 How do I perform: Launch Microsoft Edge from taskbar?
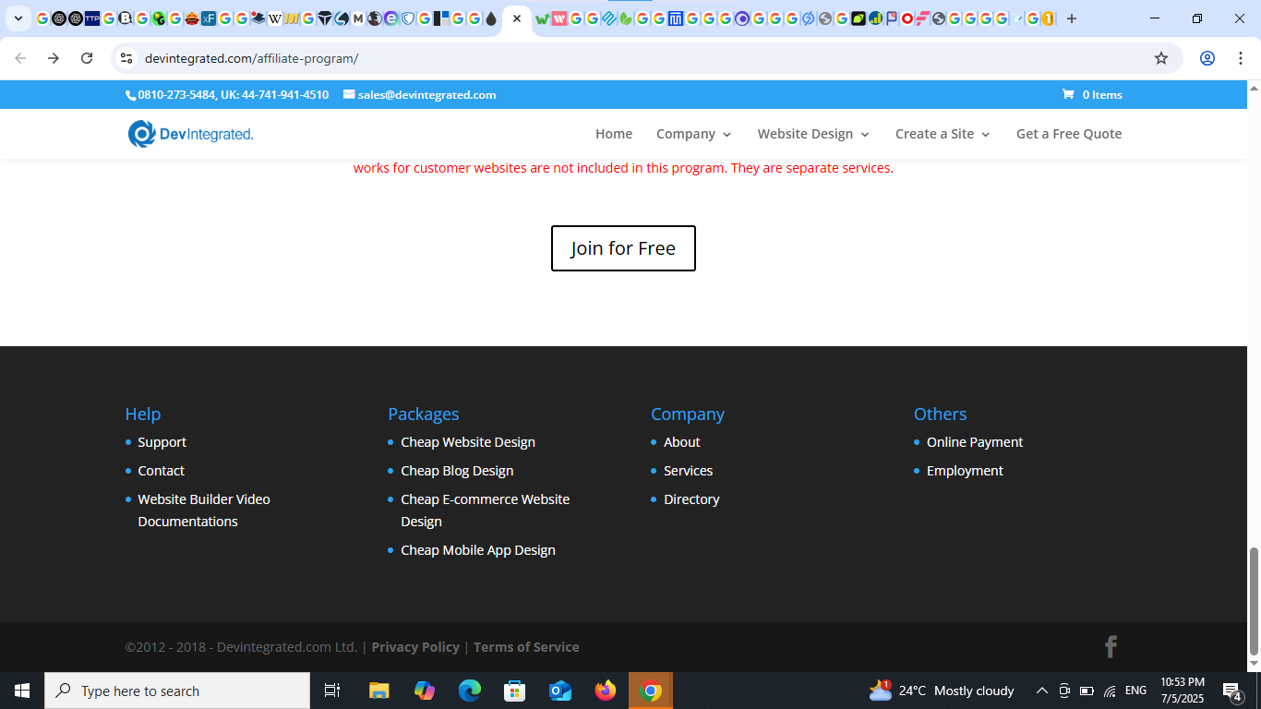tap(470, 691)
